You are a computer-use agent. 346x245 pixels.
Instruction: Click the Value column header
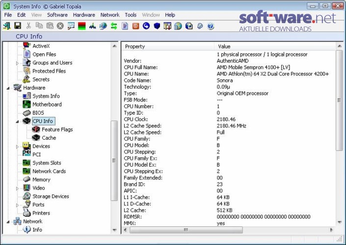[x=275, y=47]
